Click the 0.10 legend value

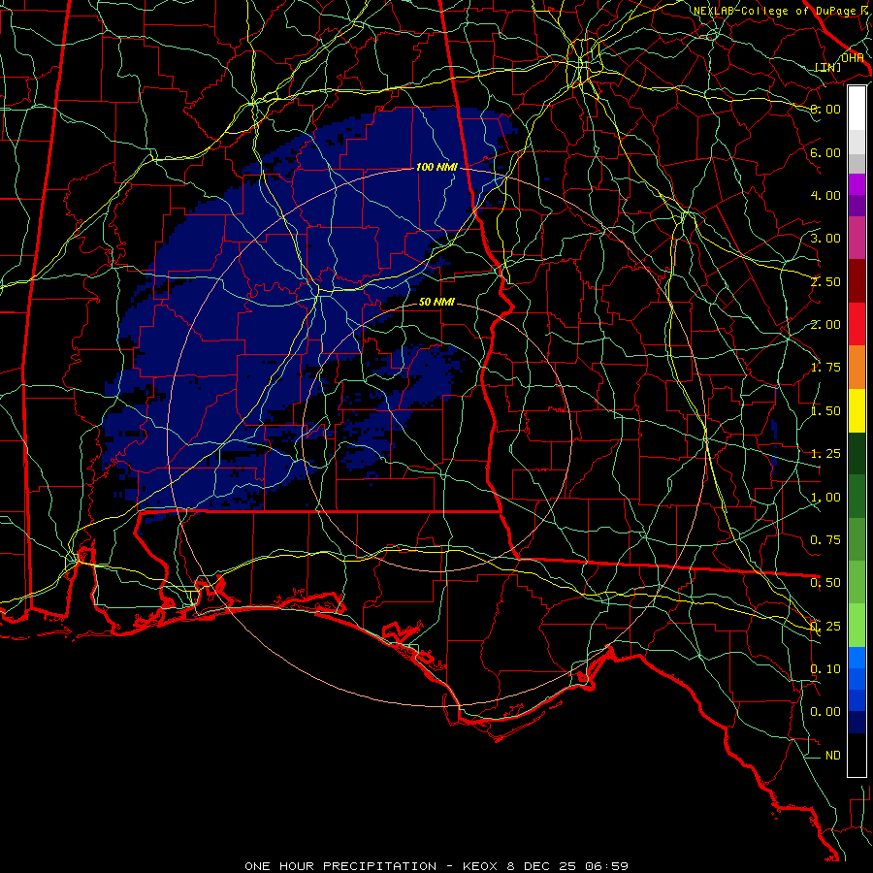[825, 669]
